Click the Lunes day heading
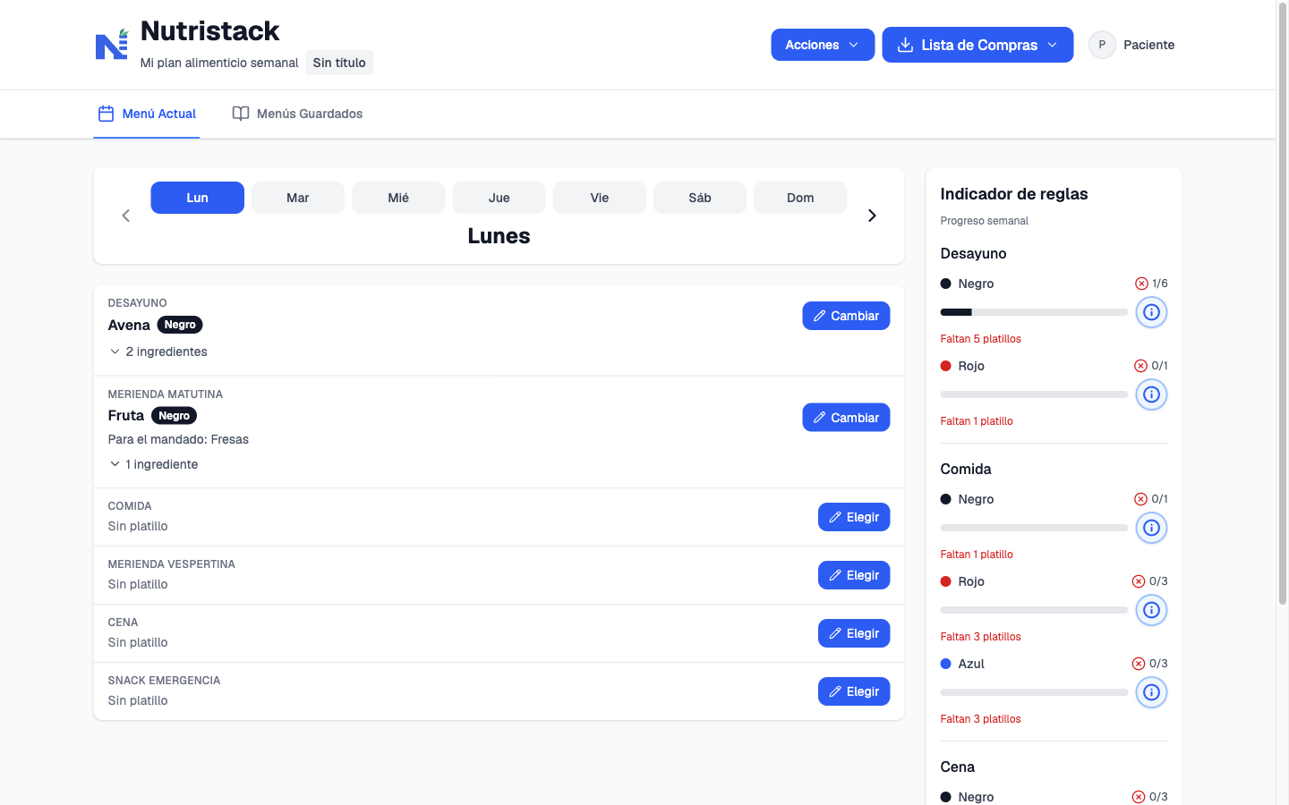1289x805 pixels. [x=499, y=236]
